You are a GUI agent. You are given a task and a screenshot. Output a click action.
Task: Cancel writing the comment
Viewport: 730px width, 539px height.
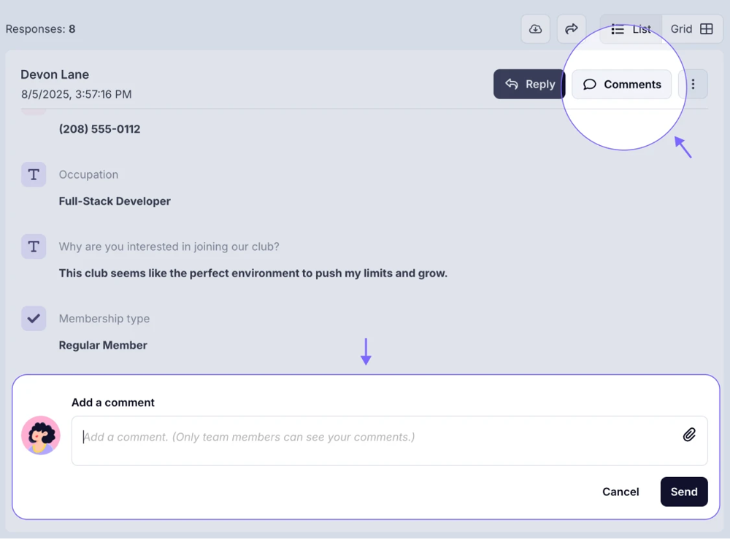(620, 492)
